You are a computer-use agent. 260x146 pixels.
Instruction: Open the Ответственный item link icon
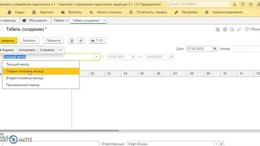tap(221, 144)
